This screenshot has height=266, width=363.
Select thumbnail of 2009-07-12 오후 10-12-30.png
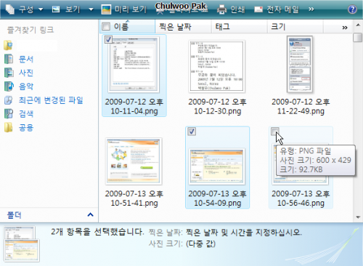click(x=217, y=67)
